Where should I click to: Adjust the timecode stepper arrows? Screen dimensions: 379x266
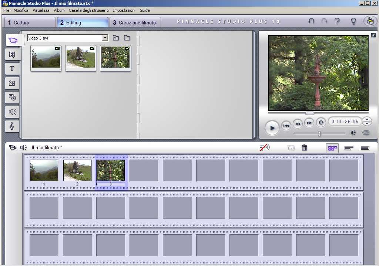[x=367, y=121]
